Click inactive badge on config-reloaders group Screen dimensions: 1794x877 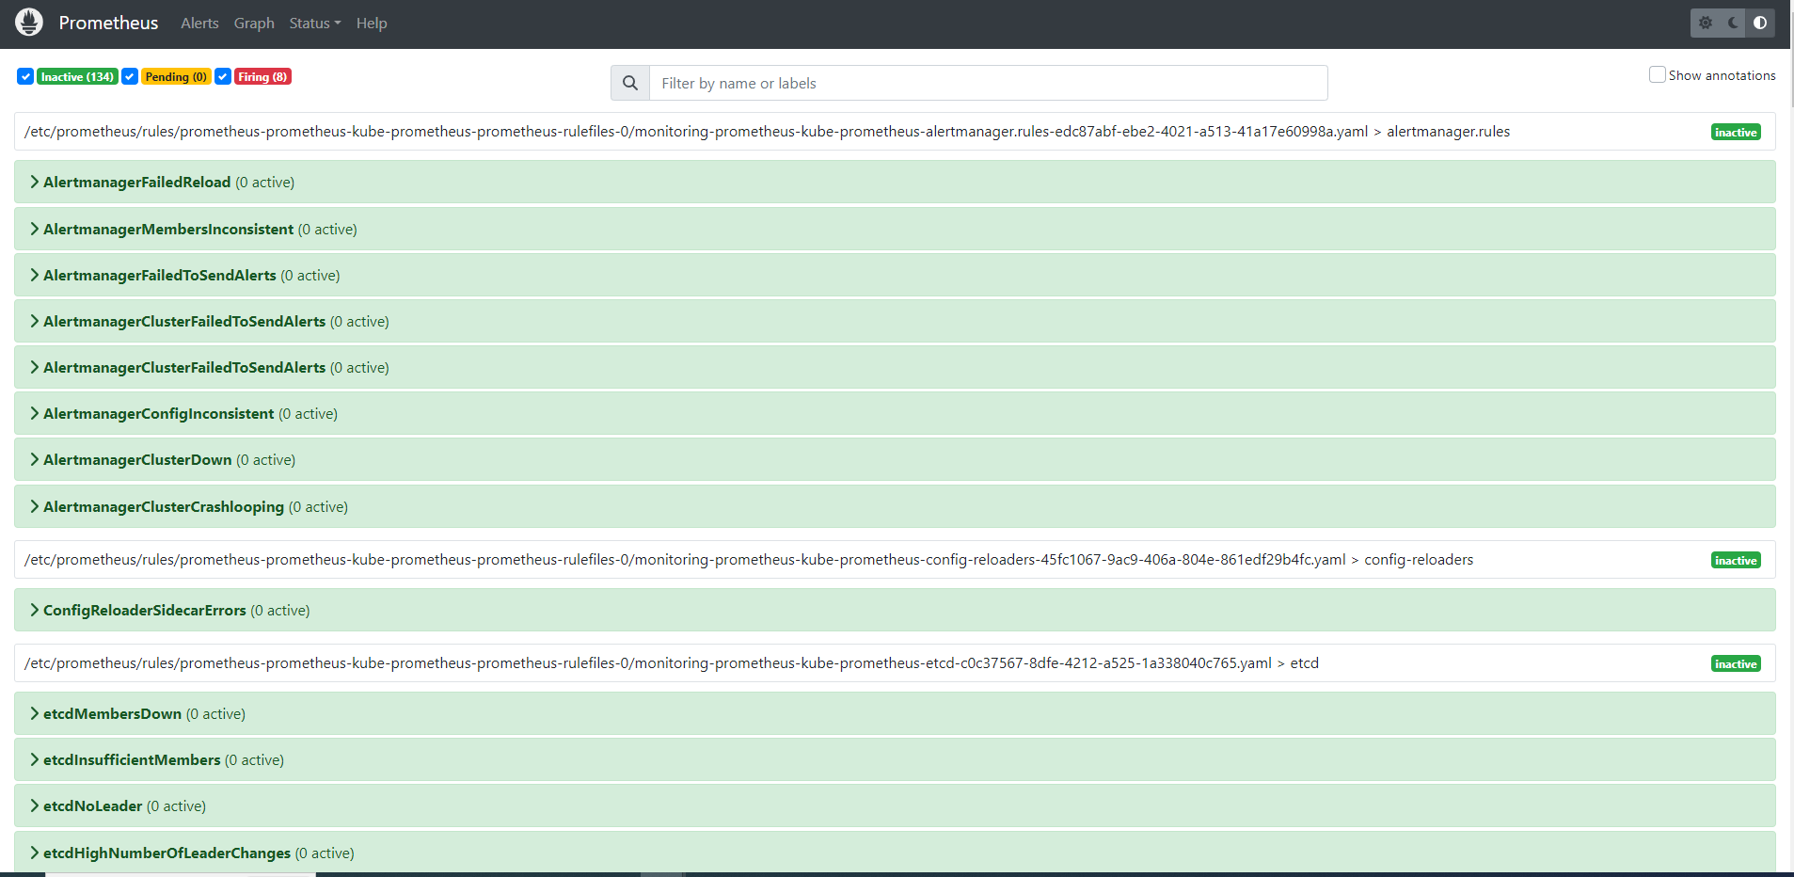pos(1736,561)
